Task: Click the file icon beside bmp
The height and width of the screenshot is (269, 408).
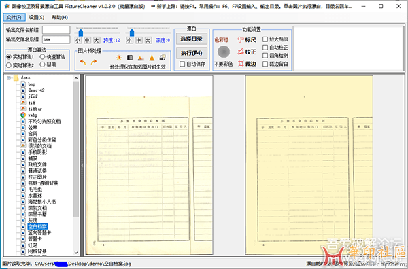Action: point(23,84)
